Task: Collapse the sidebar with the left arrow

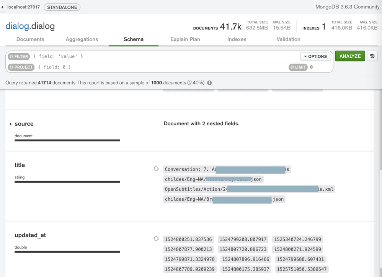Action: (x=2, y=7)
